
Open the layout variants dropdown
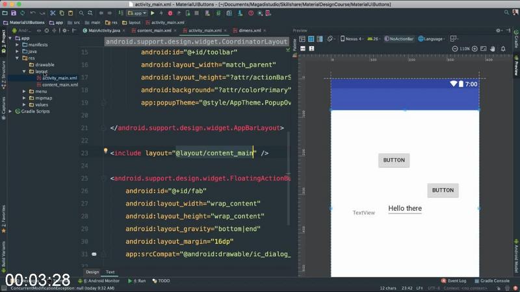click(x=454, y=39)
